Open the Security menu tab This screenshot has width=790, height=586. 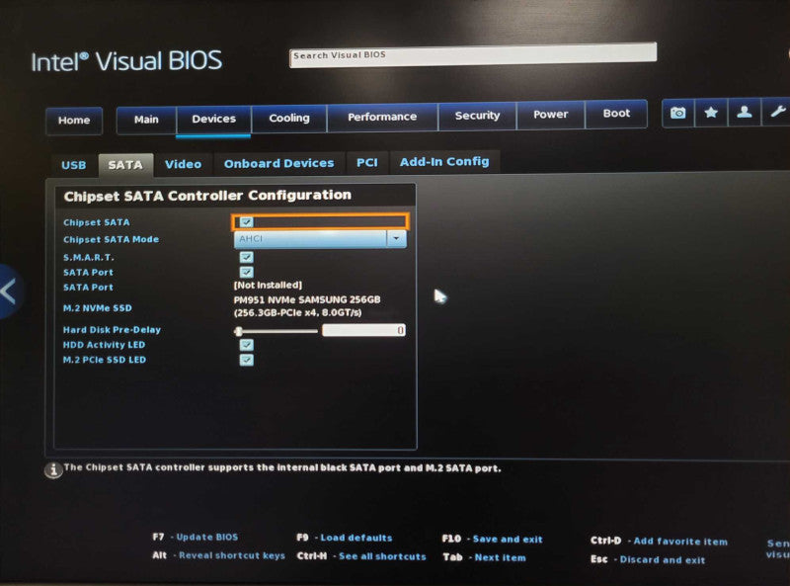click(477, 116)
